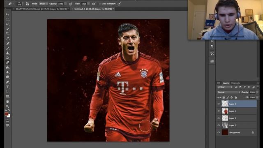
Task: Open the Paragraph panel icon
Action: pyautogui.click(x=212, y=46)
